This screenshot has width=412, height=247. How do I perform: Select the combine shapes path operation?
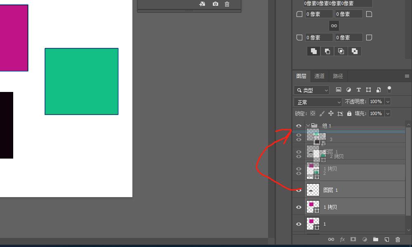click(314, 51)
